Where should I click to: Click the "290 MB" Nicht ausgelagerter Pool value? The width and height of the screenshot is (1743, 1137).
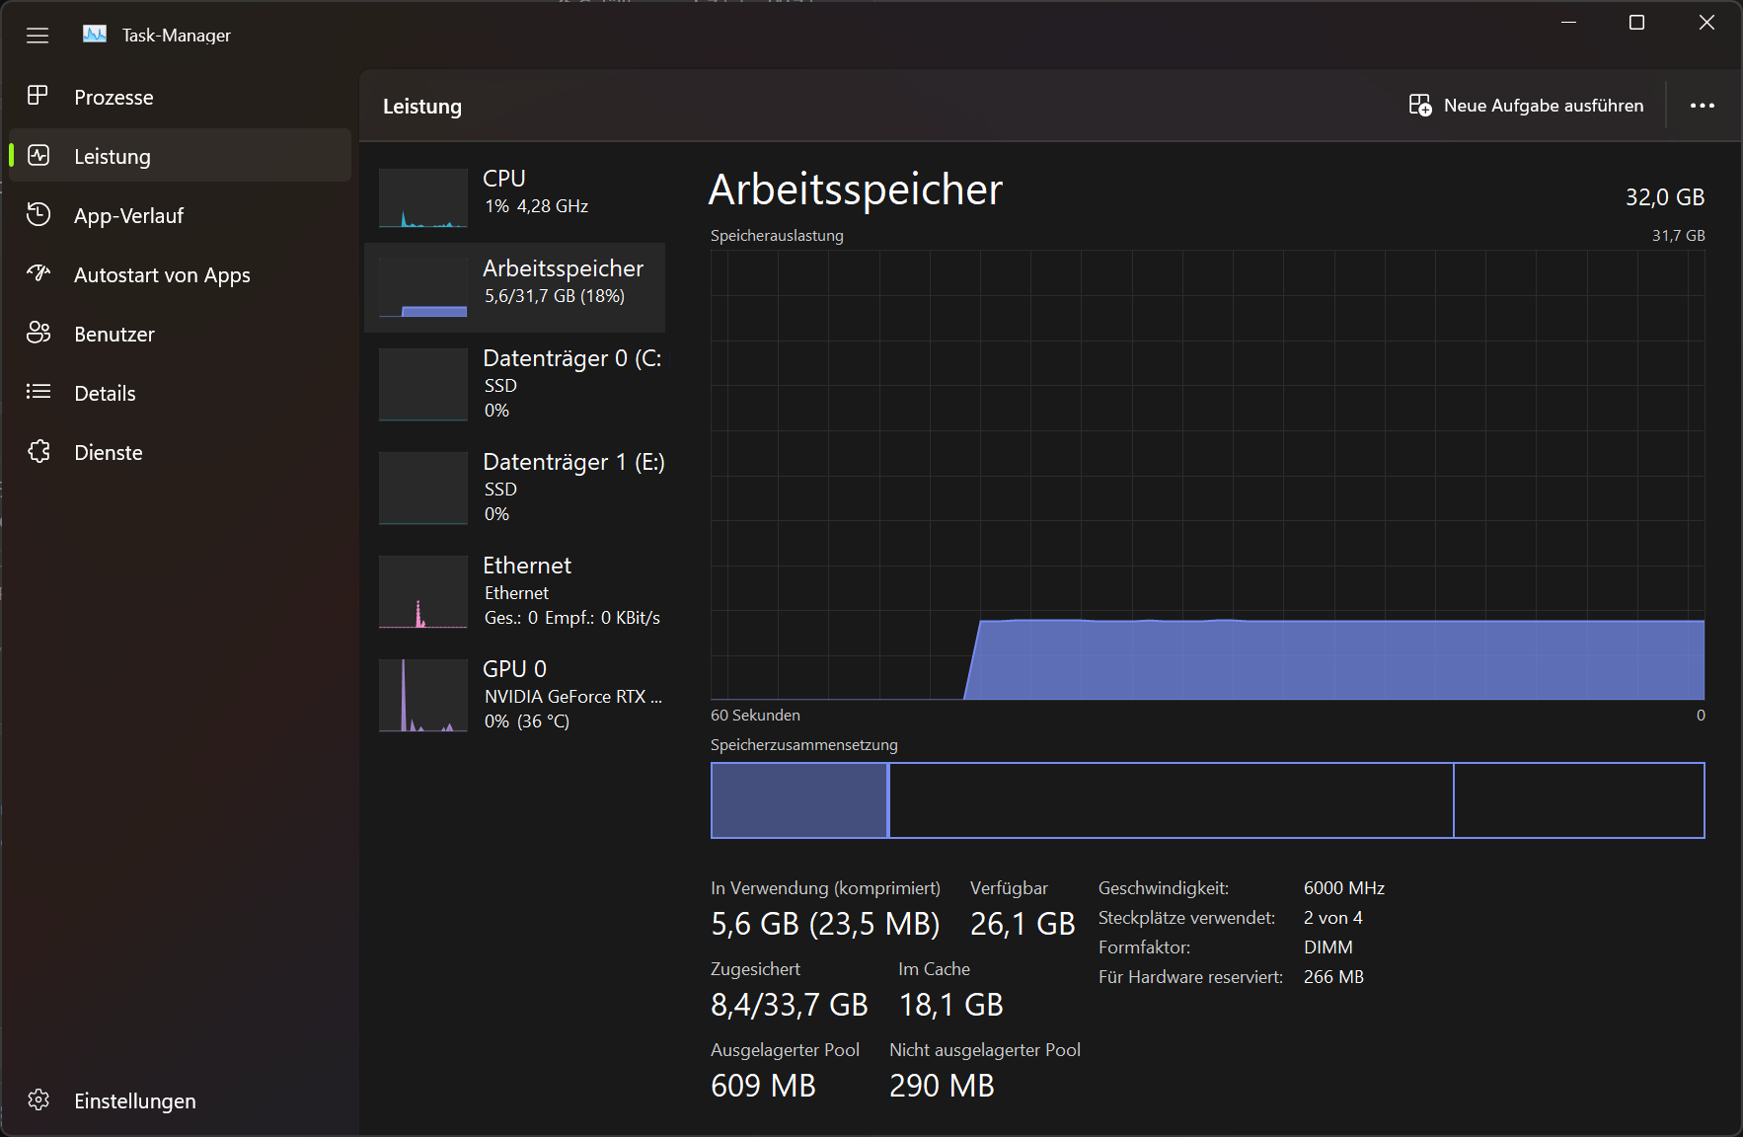coord(942,1086)
